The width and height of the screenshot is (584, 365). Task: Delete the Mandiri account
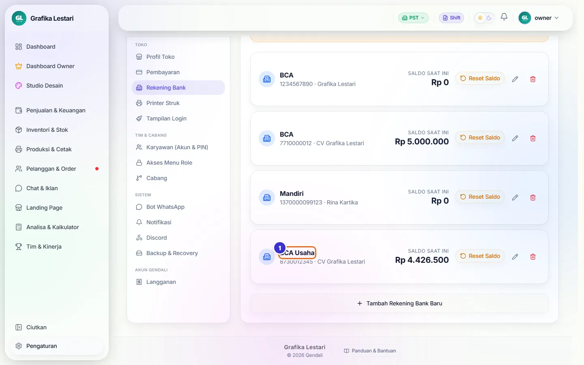pos(533,198)
